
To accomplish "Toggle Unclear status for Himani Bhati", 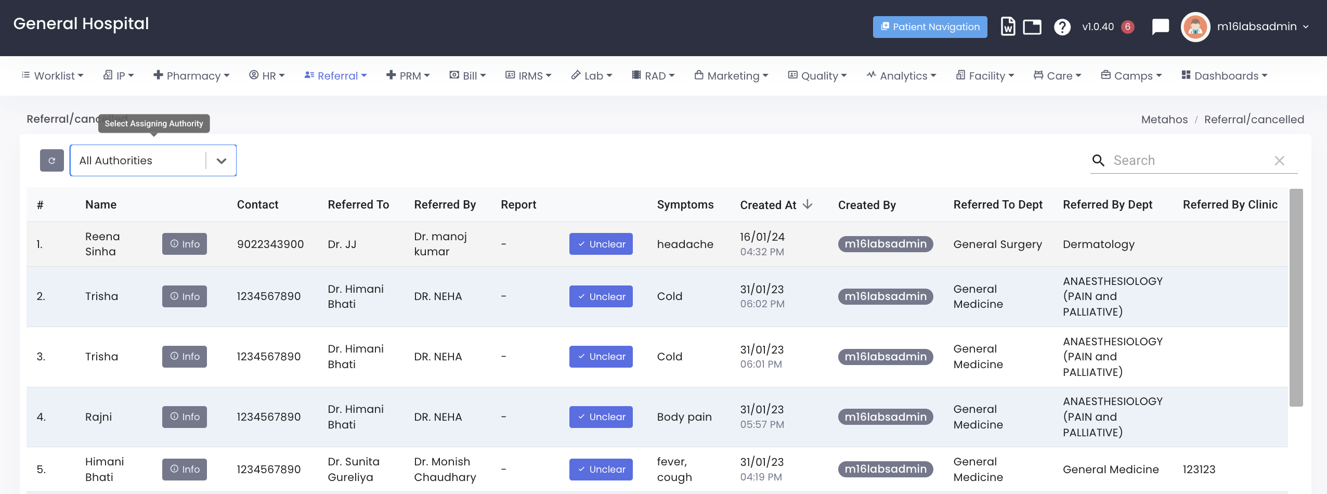I will coord(601,470).
